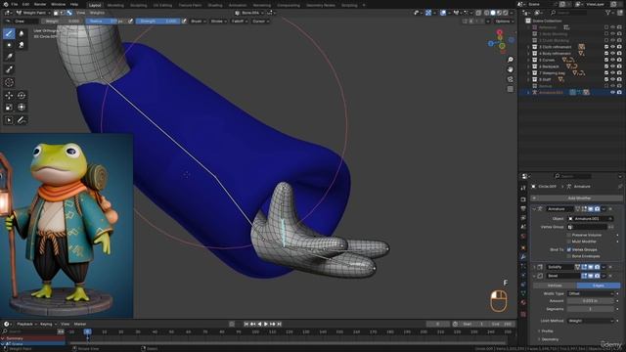The width and height of the screenshot is (626, 352).
Task: Open the Brush settings dropdown
Action: pyautogui.click(x=198, y=22)
